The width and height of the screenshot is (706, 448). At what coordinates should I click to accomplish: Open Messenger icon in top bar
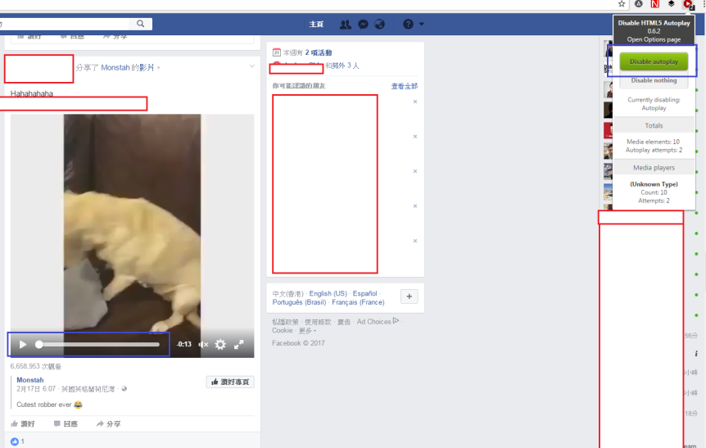pyautogui.click(x=363, y=25)
